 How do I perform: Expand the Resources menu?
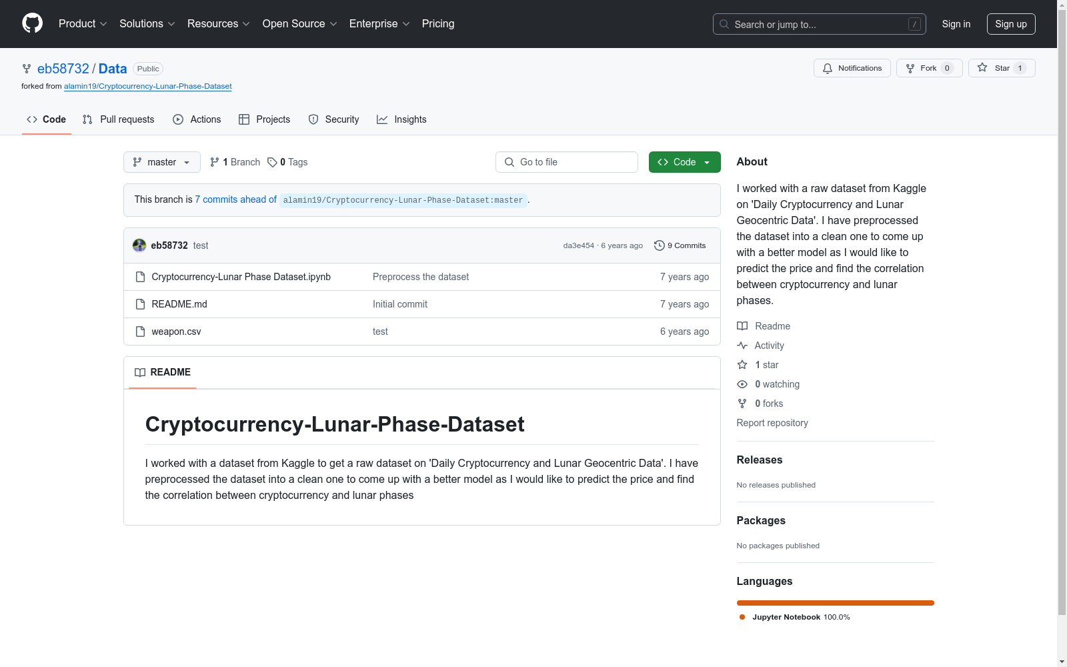[219, 24]
